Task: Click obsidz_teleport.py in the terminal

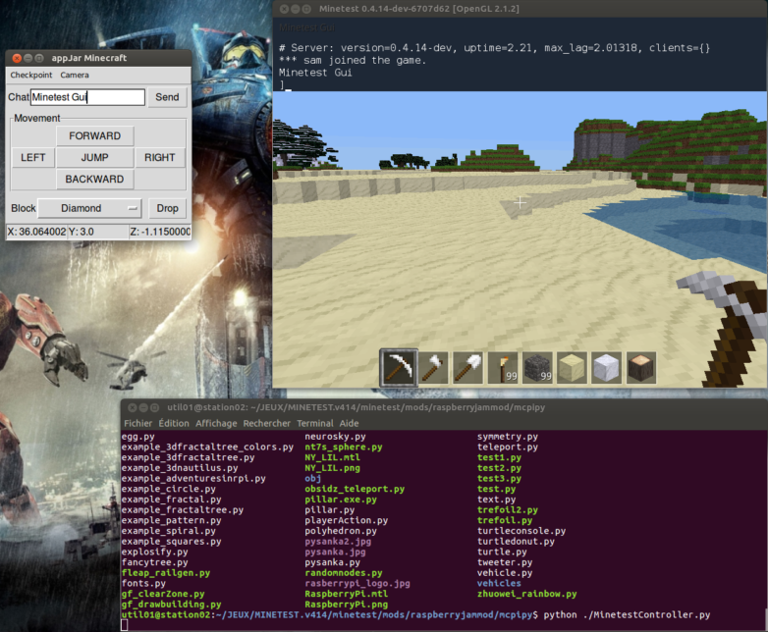Action: coord(355,489)
